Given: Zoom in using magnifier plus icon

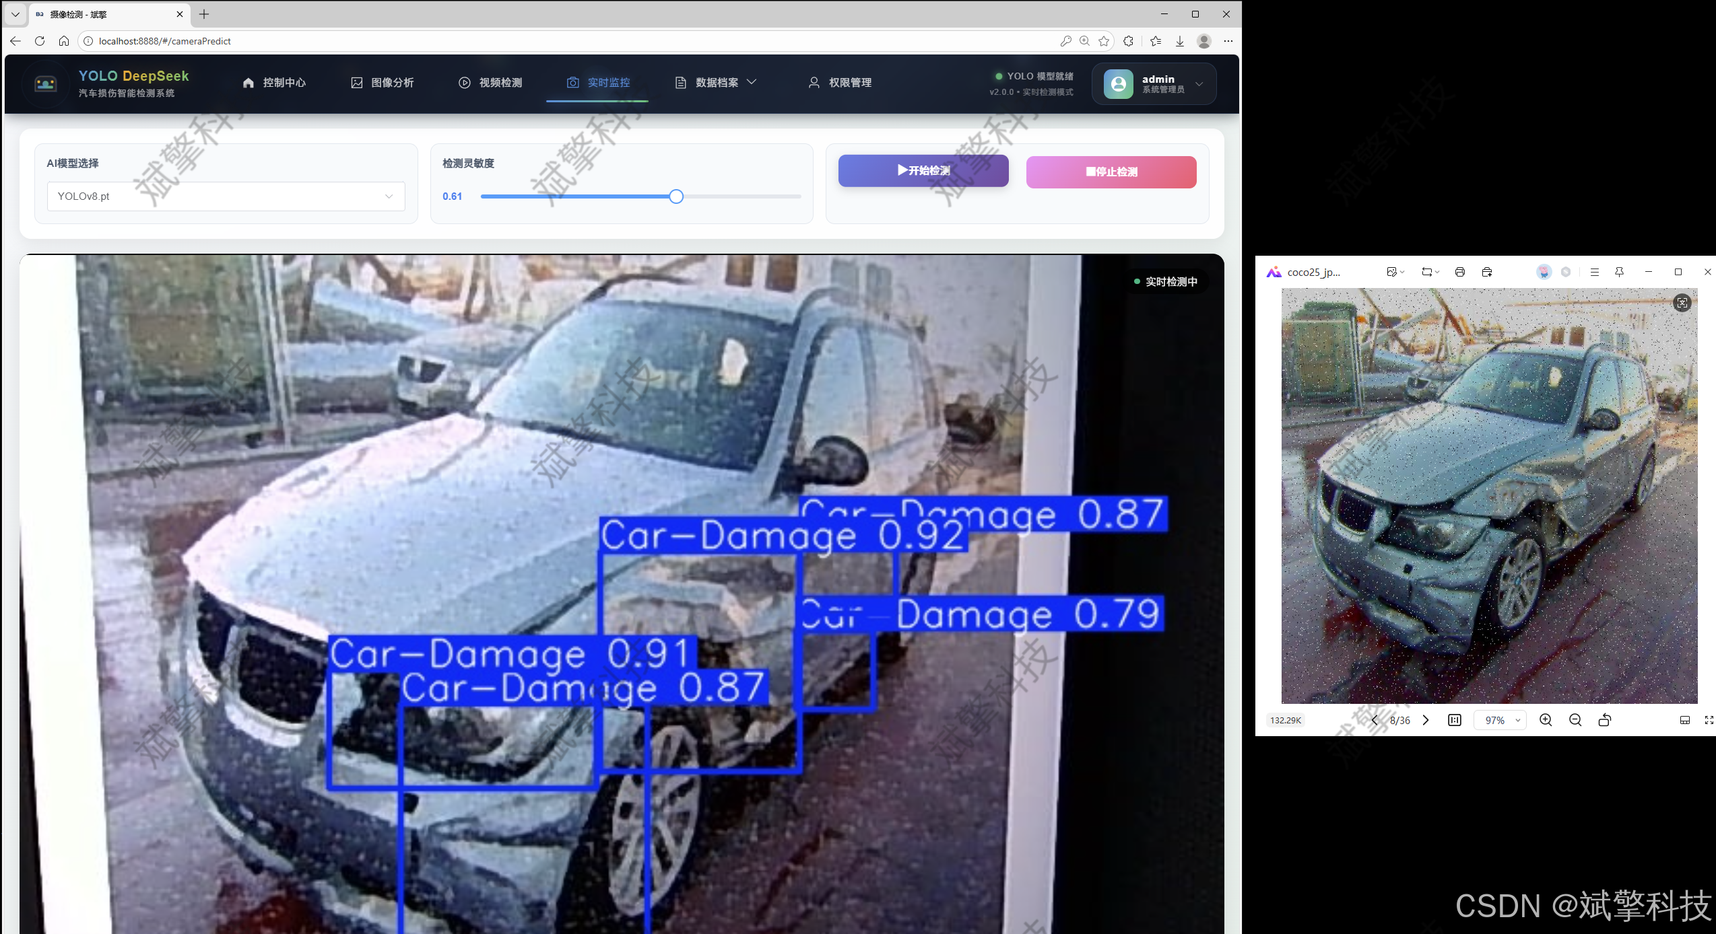Looking at the screenshot, I should (1546, 720).
